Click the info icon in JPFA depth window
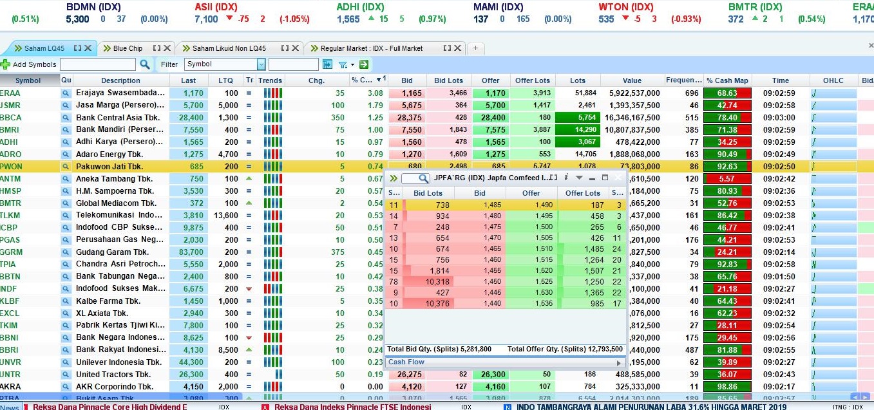This screenshot has width=874, height=410. pos(565,178)
